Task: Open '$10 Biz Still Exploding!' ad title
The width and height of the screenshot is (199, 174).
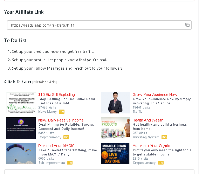Action: click(57, 95)
